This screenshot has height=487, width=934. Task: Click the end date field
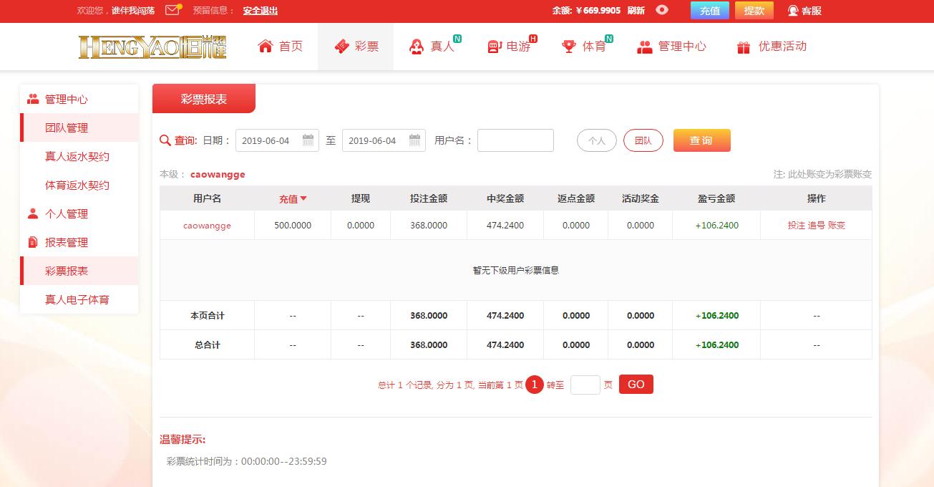pos(384,140)
